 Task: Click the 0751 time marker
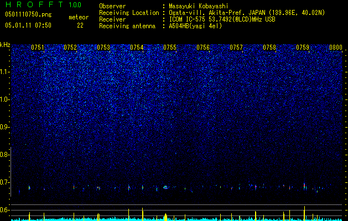click(37, 48)
